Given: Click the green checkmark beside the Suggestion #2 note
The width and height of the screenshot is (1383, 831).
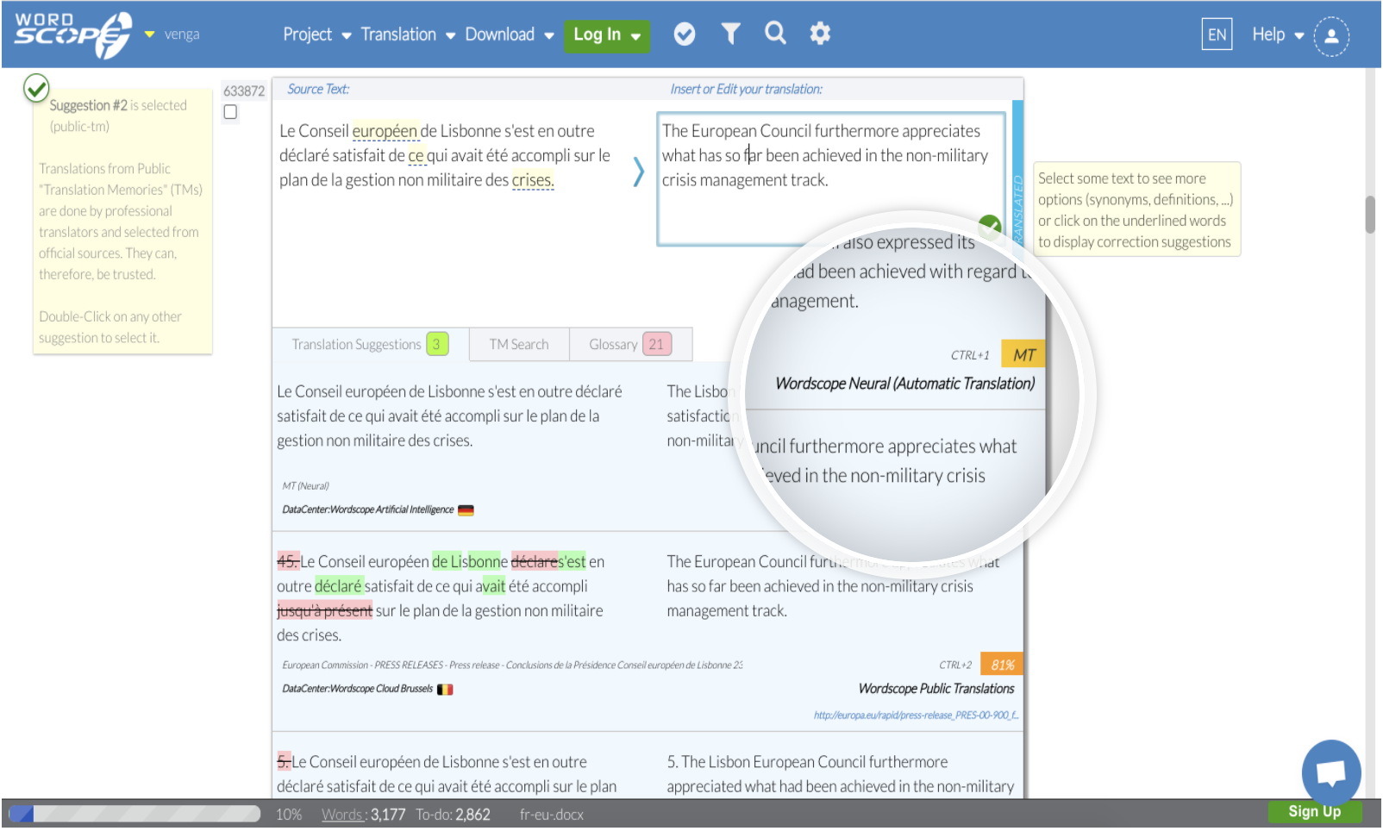Looking at the screenshot, I should pyautogui.click(x=34, y=90).
